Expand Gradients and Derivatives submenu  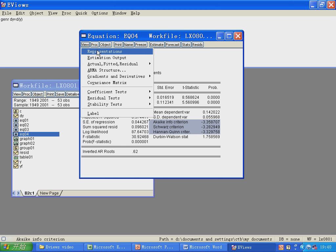click(117, 76)
